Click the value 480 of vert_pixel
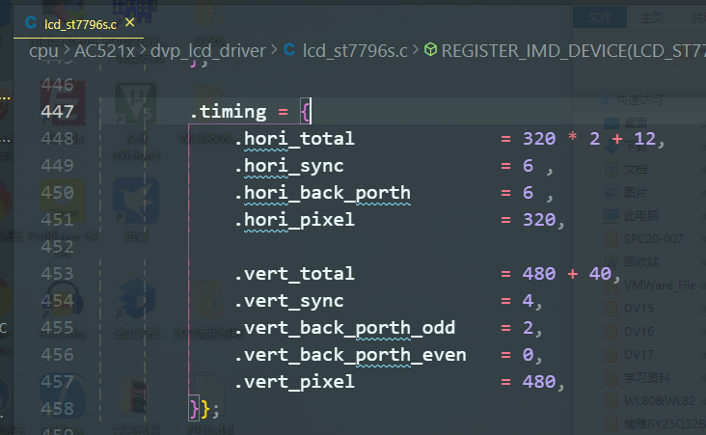 (x=539, y=382)
